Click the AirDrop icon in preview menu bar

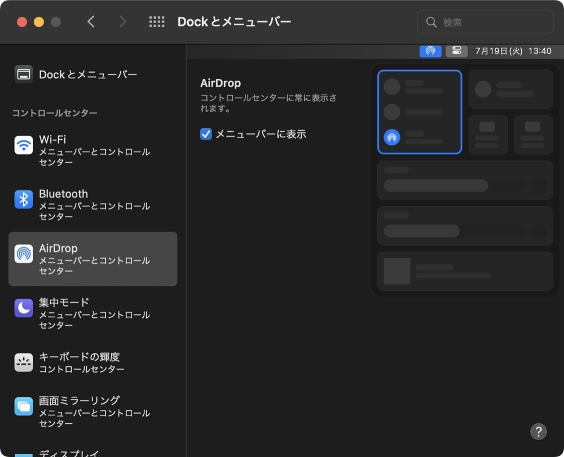430,51
